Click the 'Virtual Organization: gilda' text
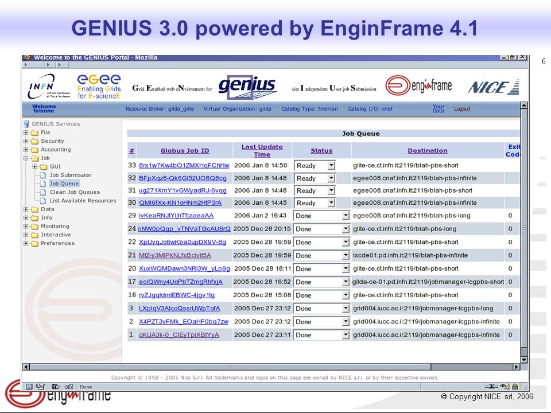Screen dimensions: 551x413 point(237,109)
